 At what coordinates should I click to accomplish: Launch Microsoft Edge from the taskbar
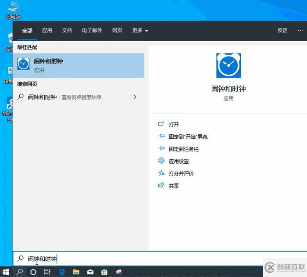coord(62,272)
